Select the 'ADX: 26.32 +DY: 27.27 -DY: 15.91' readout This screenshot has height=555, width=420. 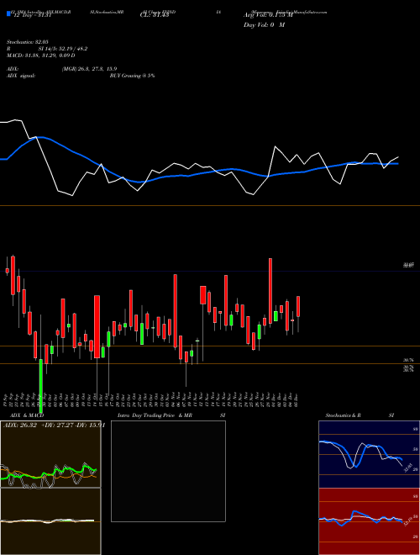click(54, 425)
